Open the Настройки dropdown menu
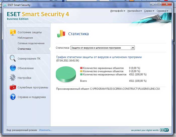This screenshot has height=137, width=176. 135,11
